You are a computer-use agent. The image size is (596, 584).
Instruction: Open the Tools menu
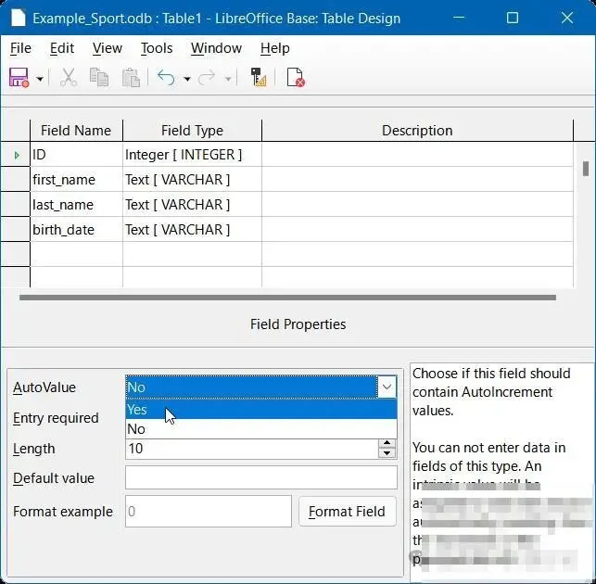pos(157,48)
